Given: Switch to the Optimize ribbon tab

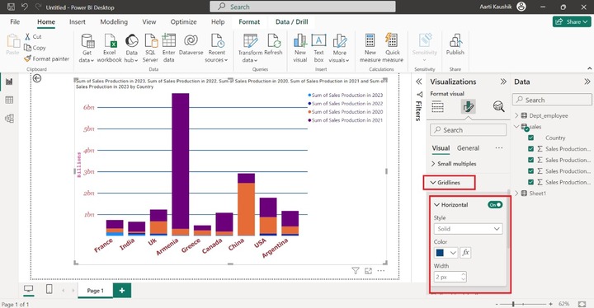Looking at the screenshot, I should 183,21.
